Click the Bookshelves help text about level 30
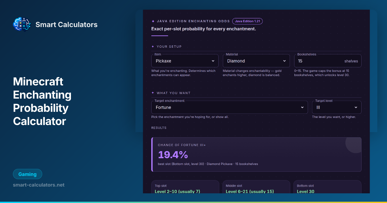 322,73
